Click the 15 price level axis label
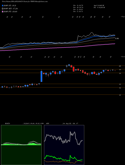Screen dimensions: 125x165 [120, 84]
